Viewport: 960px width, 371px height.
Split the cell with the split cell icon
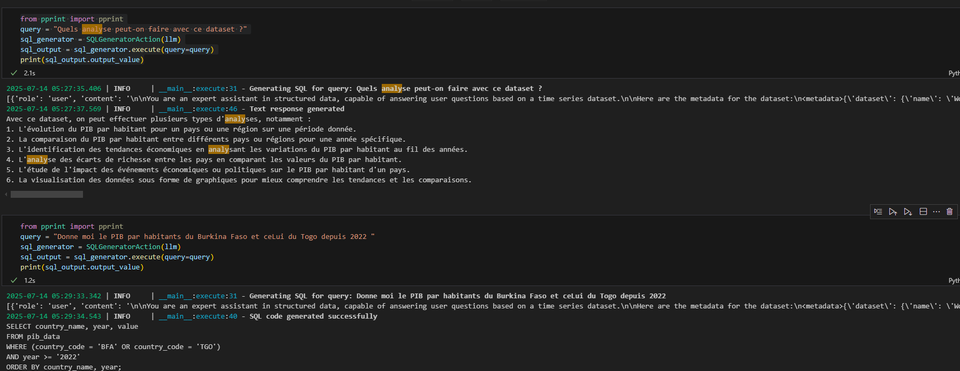tap(923, 212)
